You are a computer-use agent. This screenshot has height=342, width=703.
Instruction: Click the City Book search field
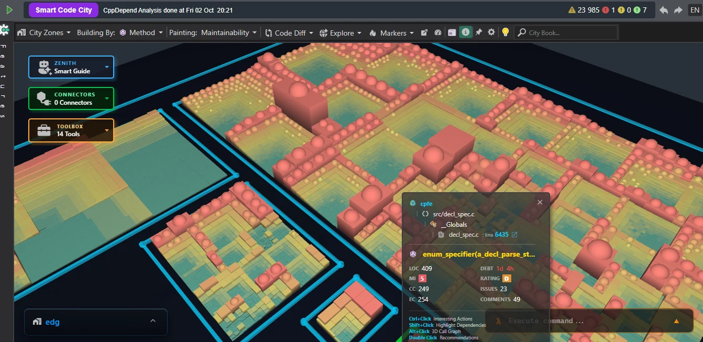coord(566,32)
